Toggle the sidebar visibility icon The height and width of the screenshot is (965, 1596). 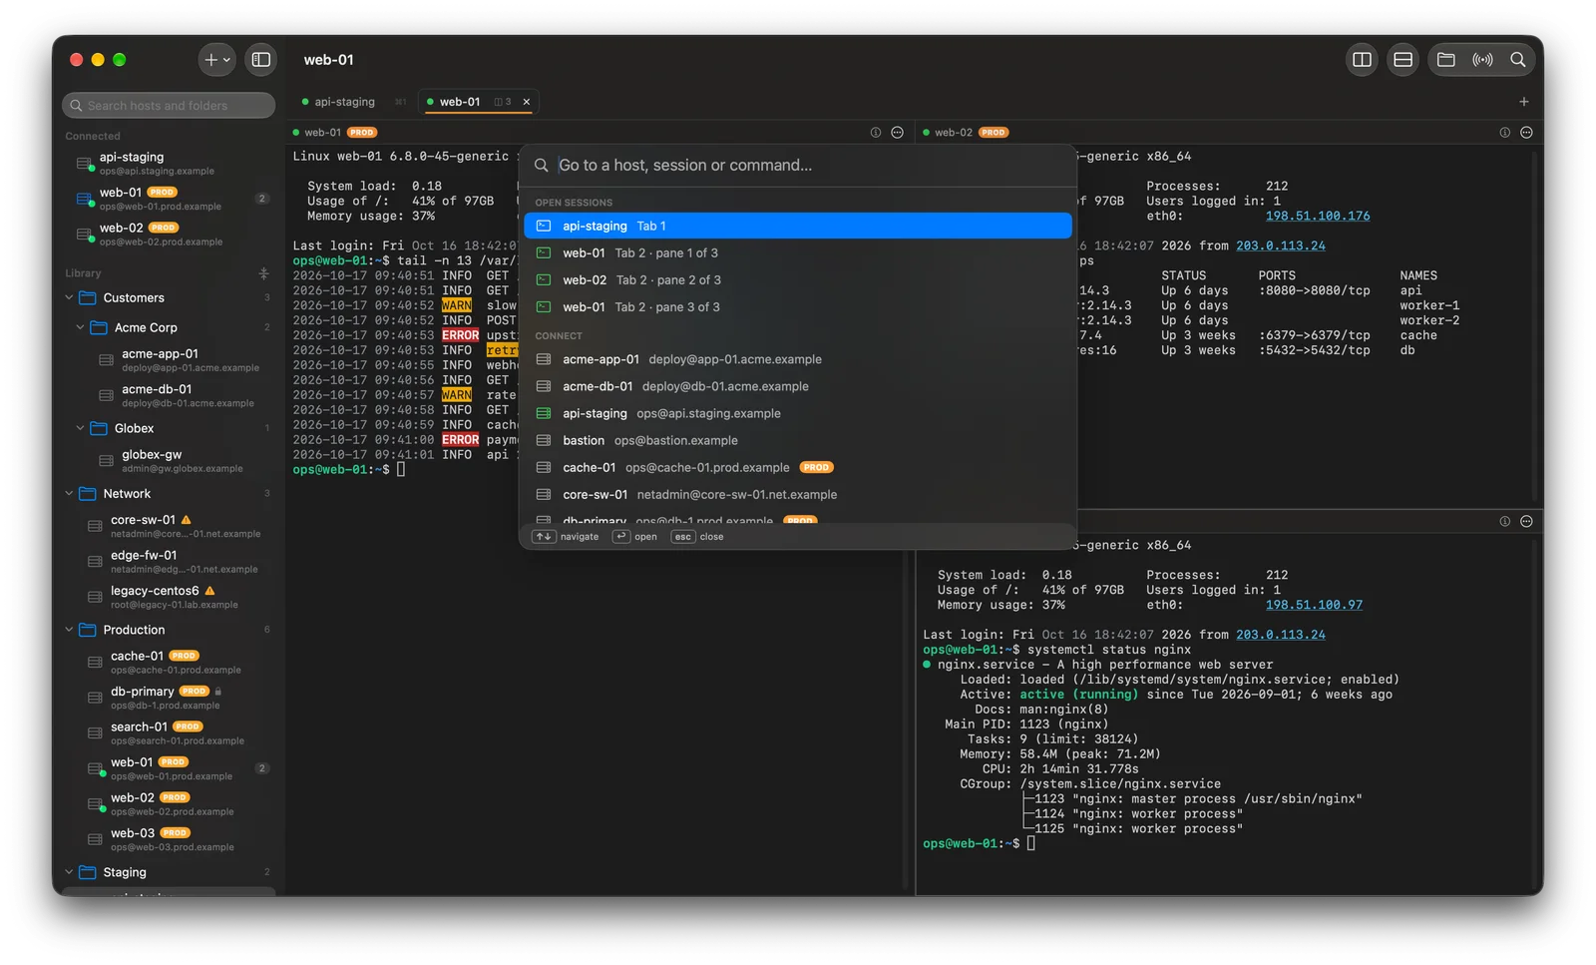tap(261, 60)
